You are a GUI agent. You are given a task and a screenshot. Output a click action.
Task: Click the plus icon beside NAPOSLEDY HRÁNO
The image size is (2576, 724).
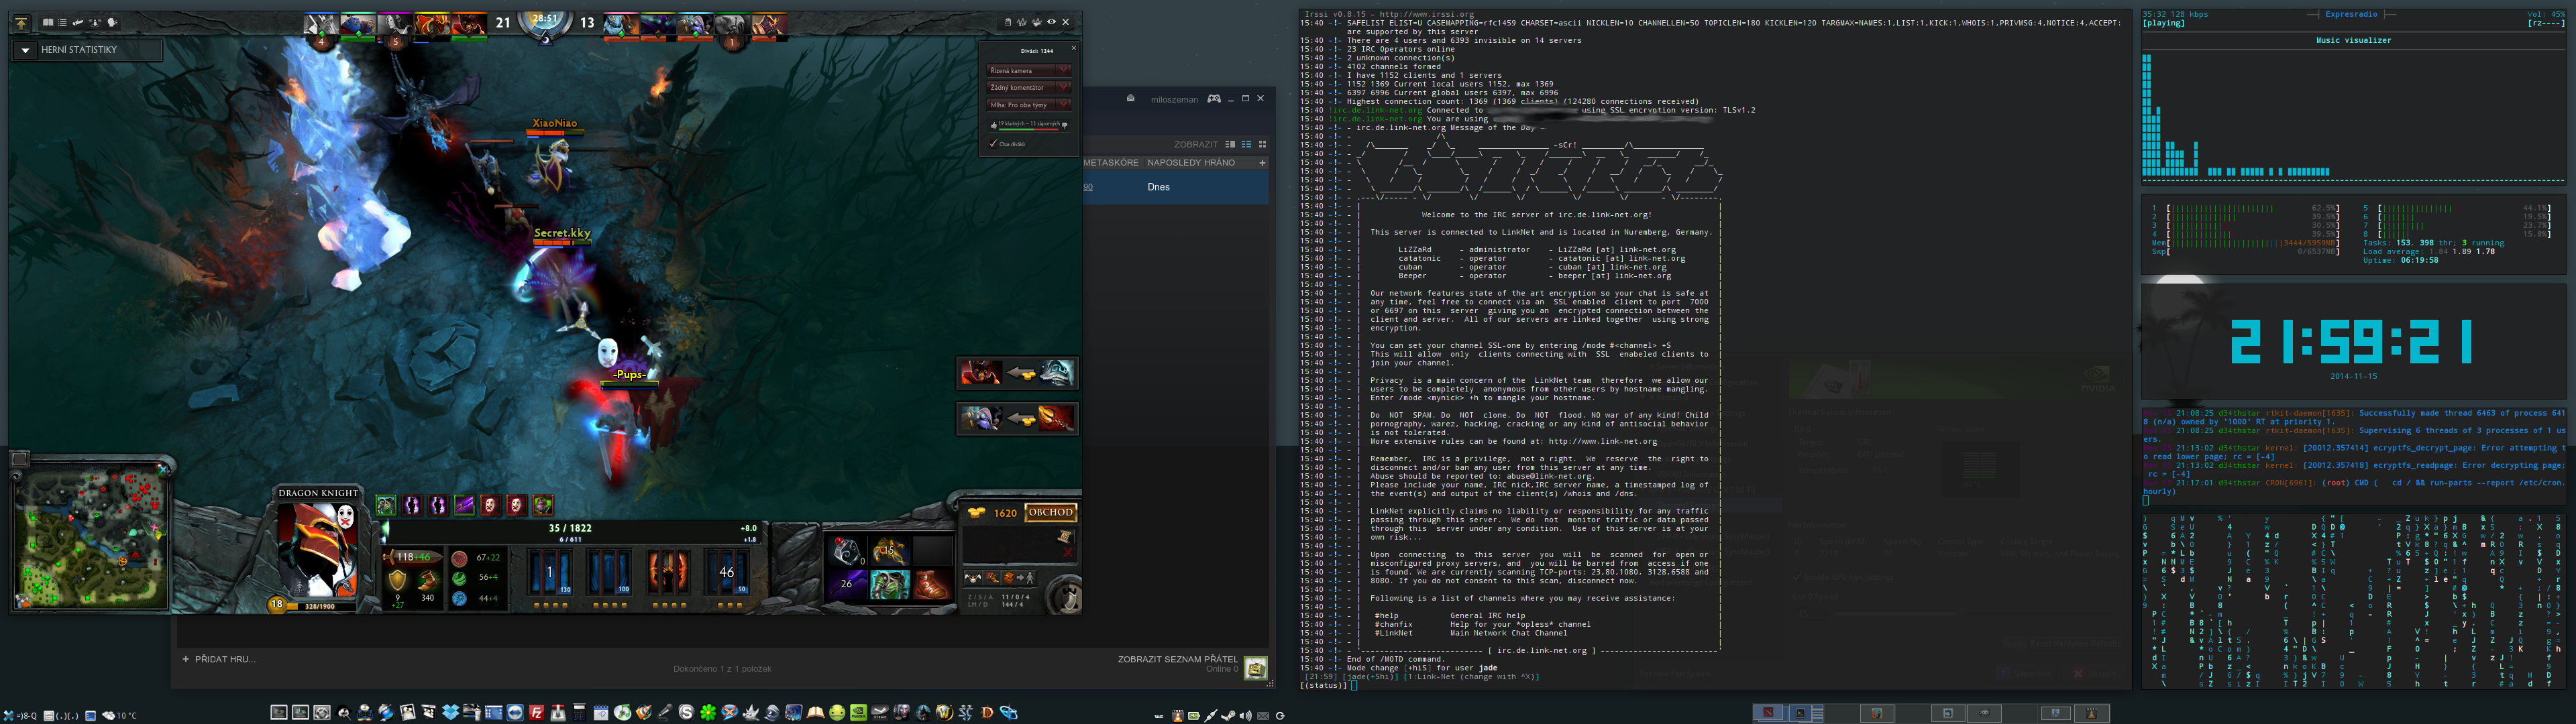[1262, 163]
